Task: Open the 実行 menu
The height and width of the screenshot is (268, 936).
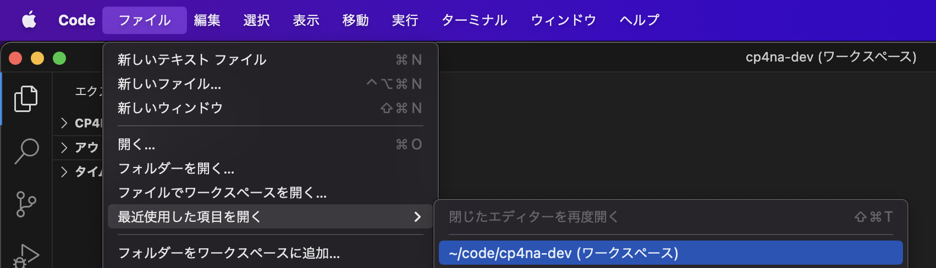Action: pos(405,20)
